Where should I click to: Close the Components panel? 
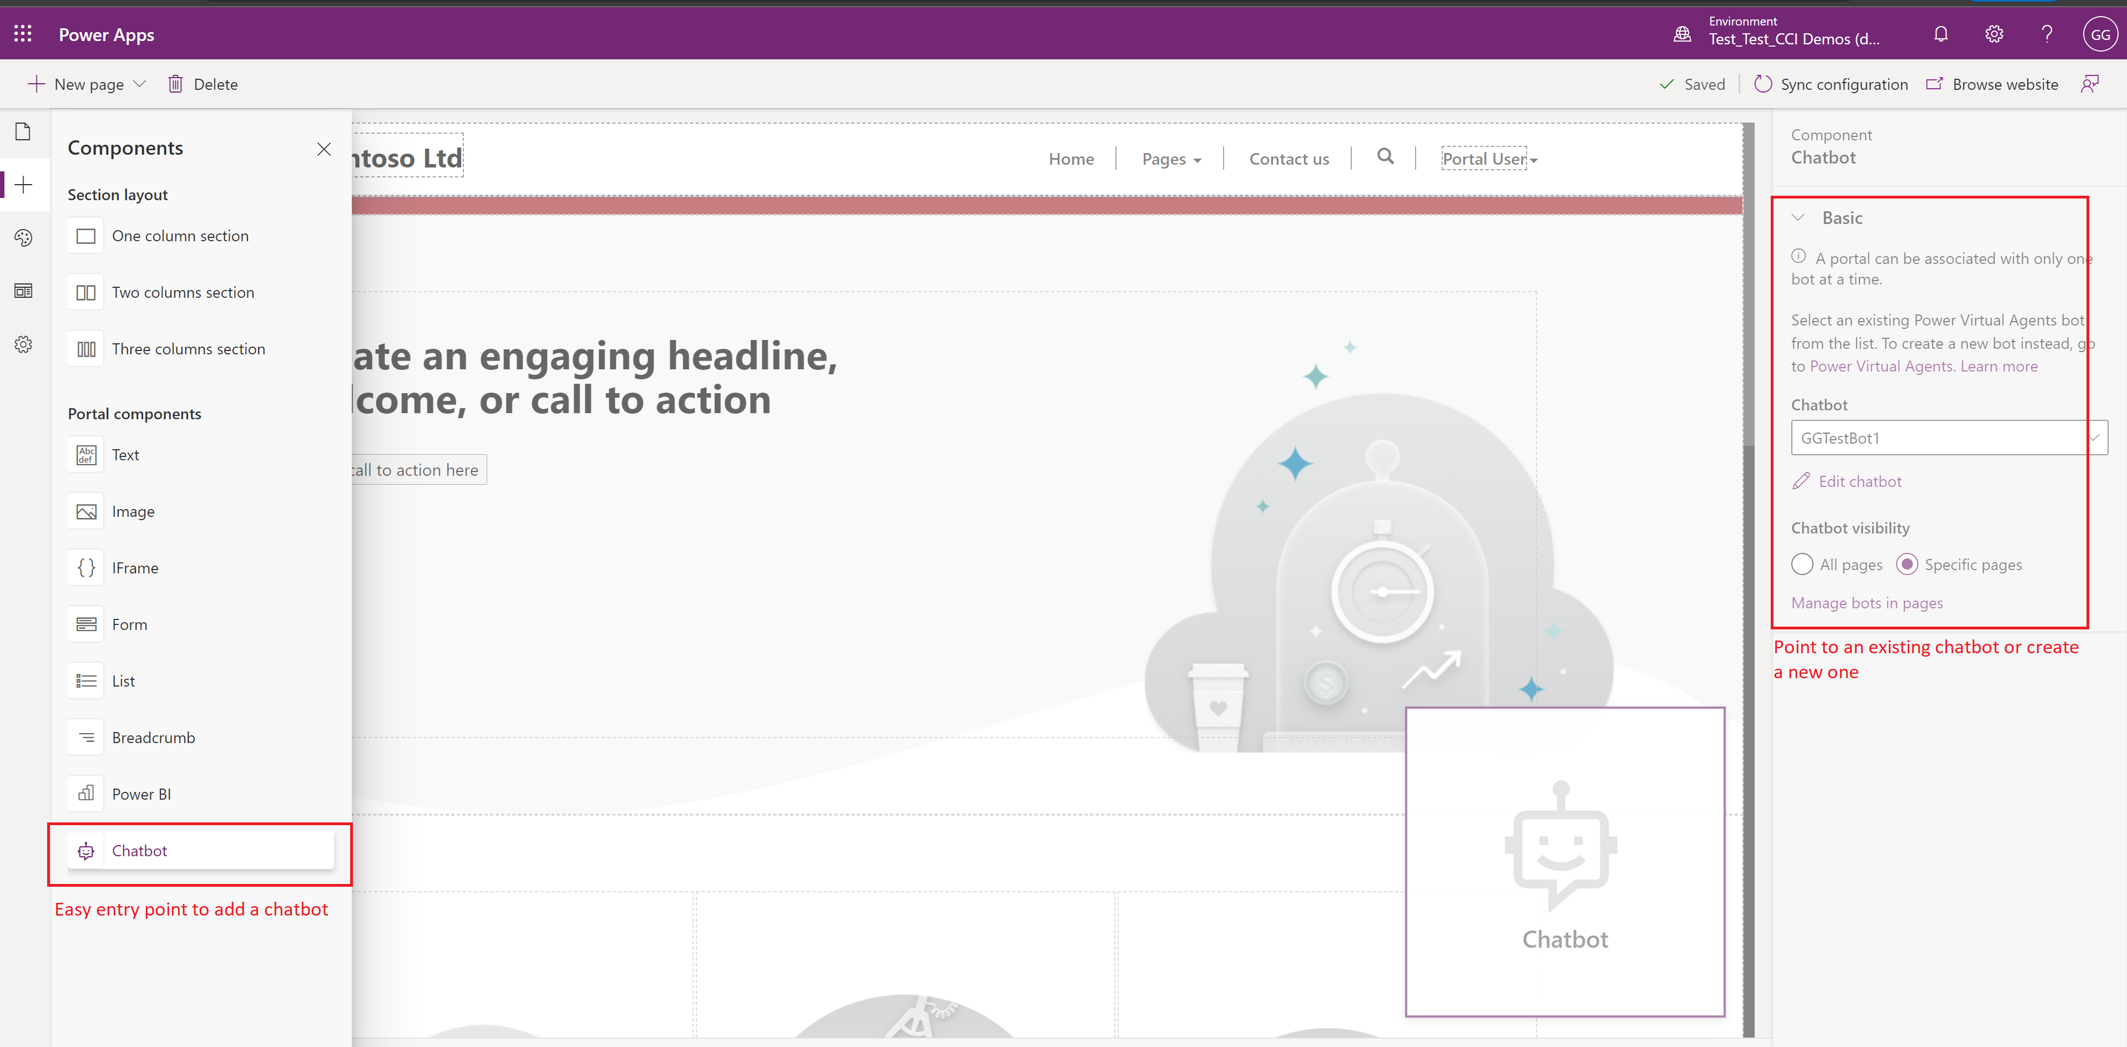click(x=324, y=149)
